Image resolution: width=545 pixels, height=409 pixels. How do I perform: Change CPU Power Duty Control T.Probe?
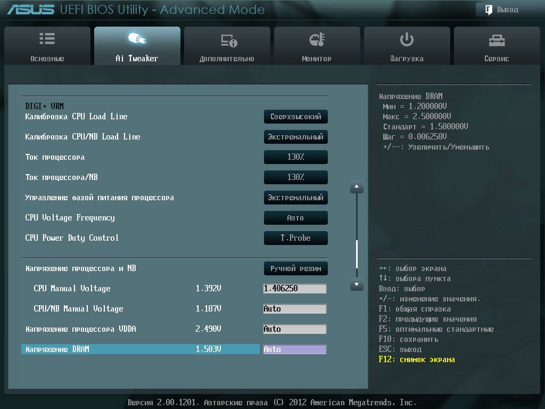click(x=295, y=238)
